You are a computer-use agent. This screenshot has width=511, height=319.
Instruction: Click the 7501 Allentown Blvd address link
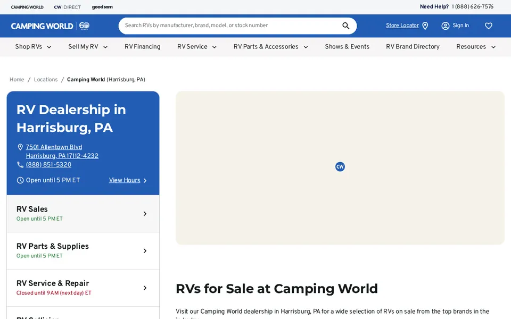coord(54,147)
